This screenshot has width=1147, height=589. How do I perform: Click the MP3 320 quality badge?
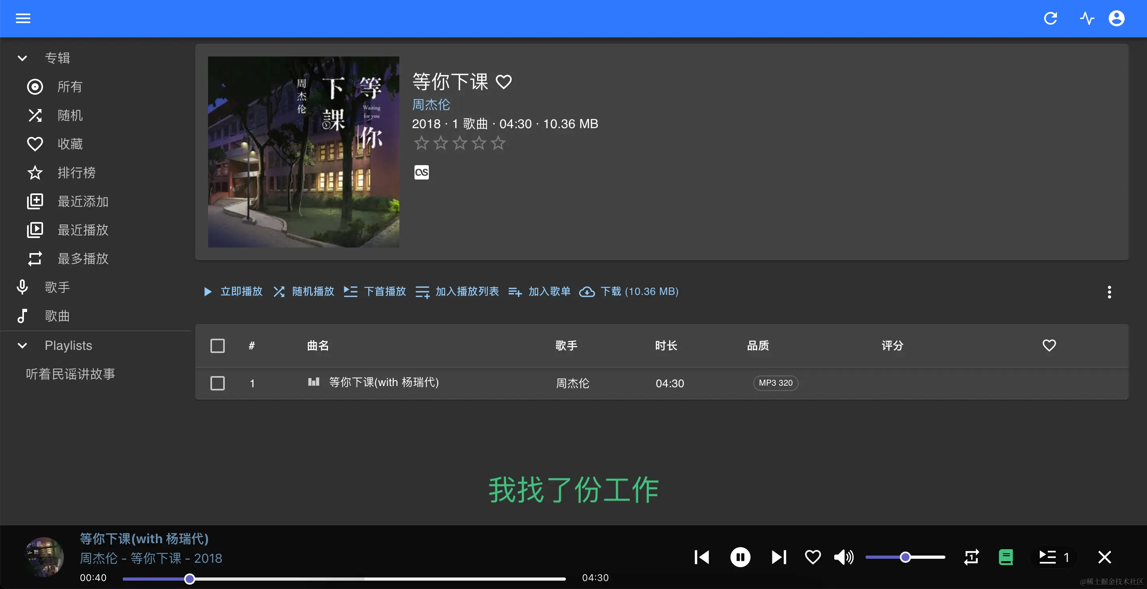pyautogui.click(x=776, y=383)
